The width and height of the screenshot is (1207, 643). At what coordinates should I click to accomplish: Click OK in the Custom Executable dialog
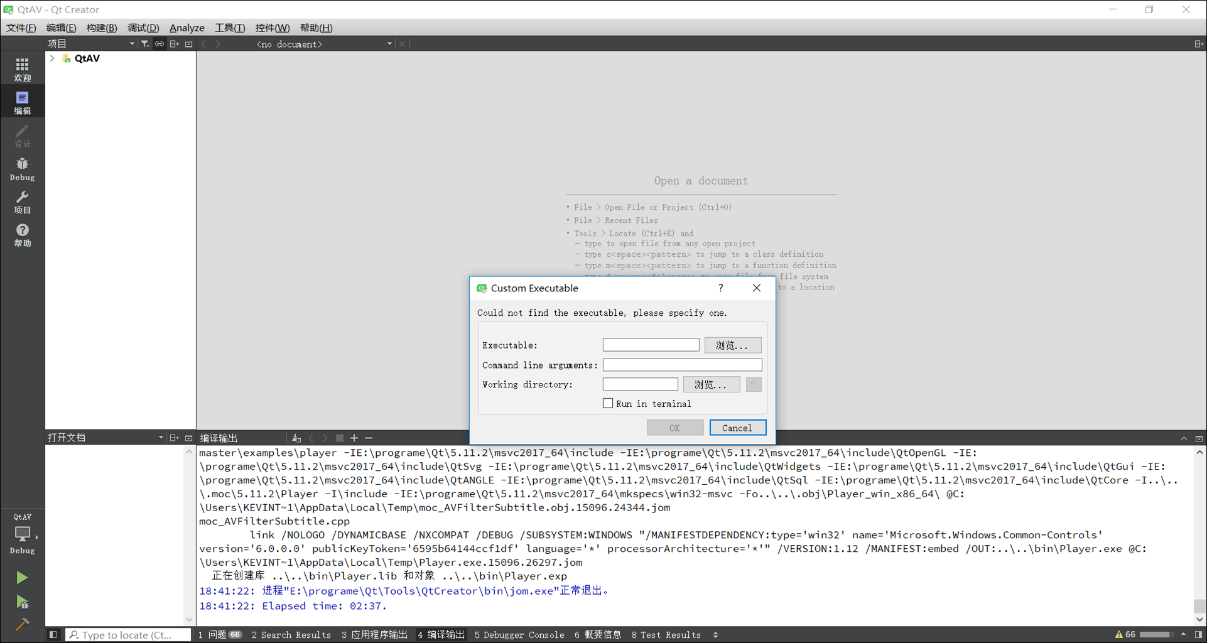click(x=674, y=427)
